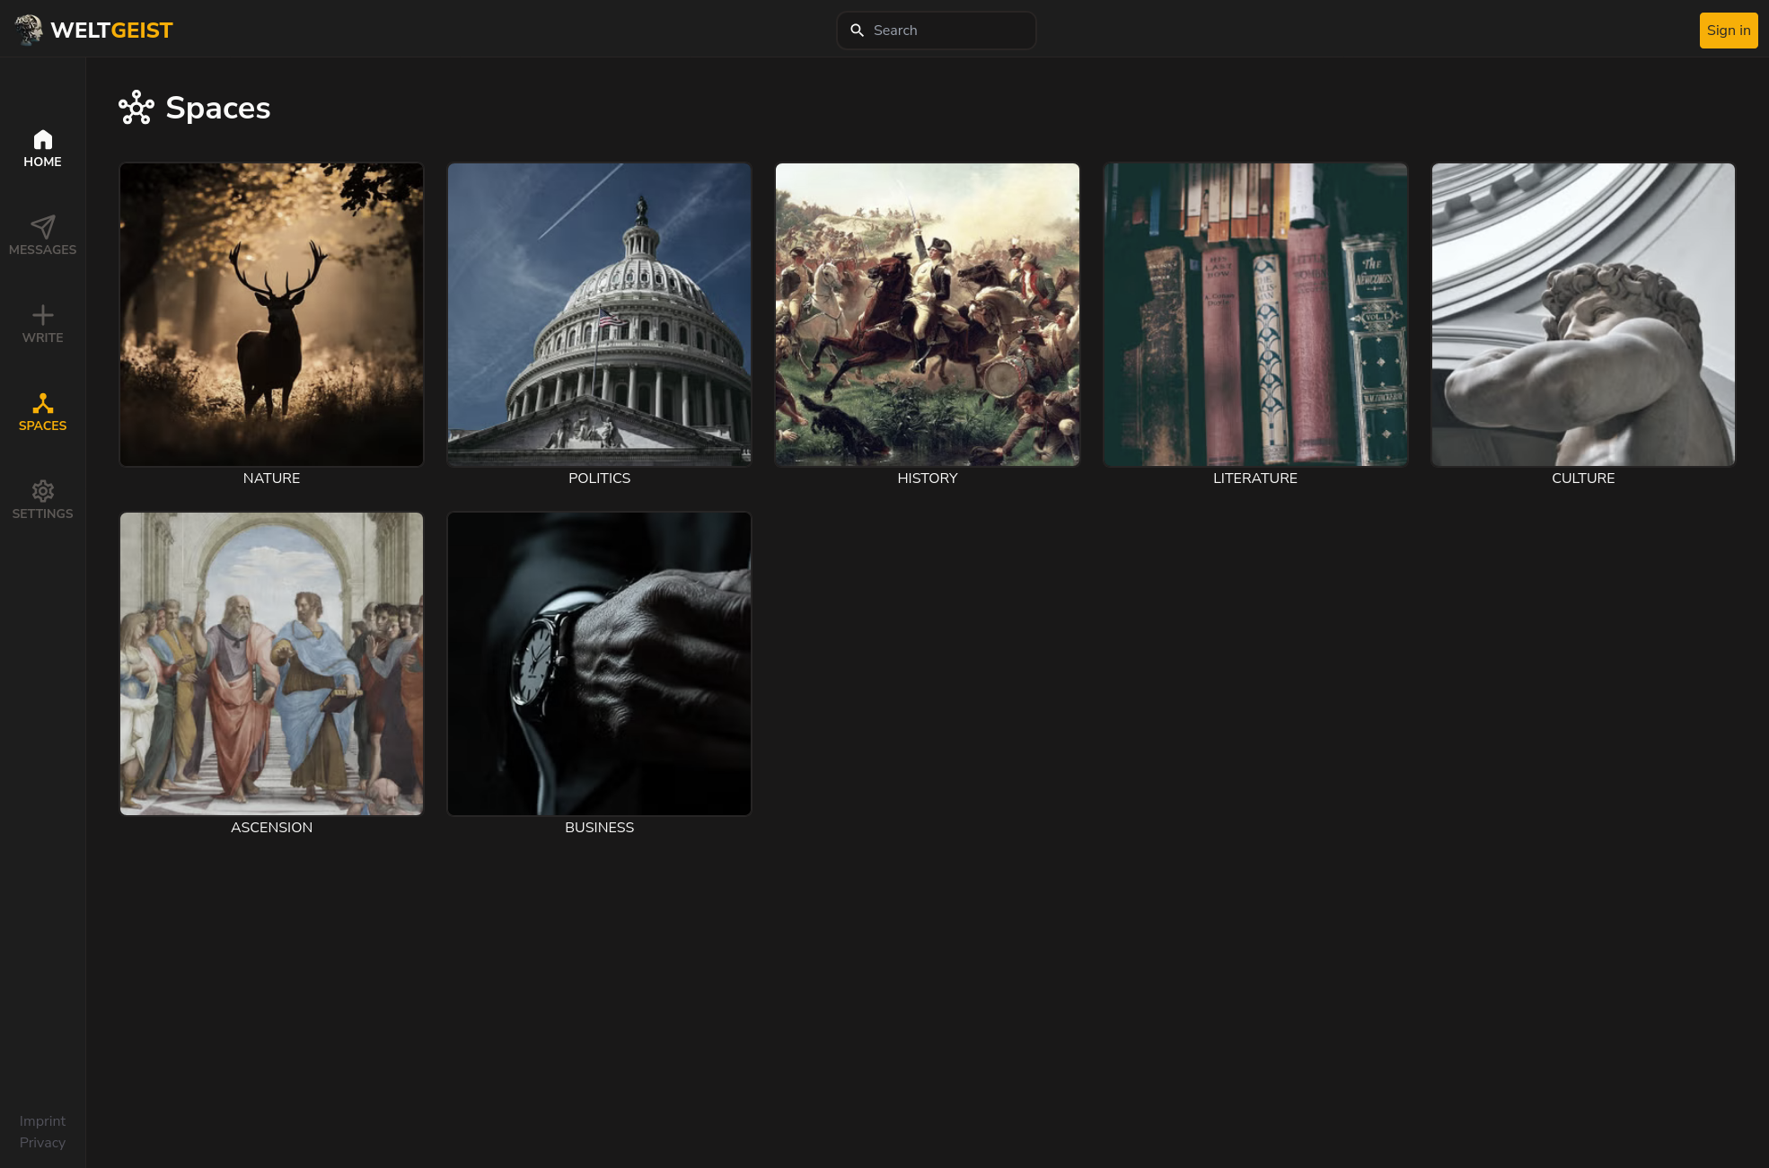This screenshot has width=1769, height=1168.
Task: Click the POLITICS label
Action: pyautogui.click(x=600, y=479)
